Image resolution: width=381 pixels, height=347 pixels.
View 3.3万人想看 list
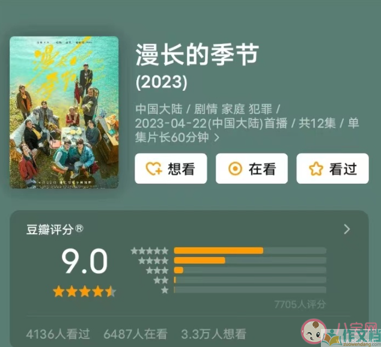(x=213, y=334)
